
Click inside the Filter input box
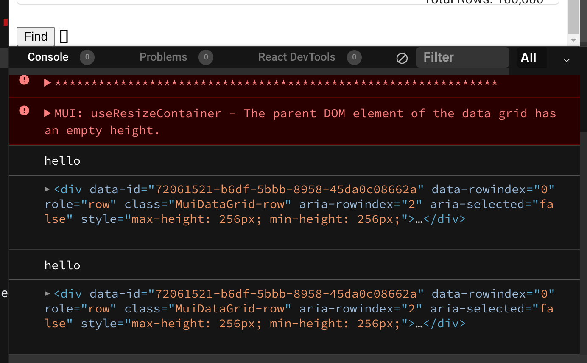coord(462,57)
